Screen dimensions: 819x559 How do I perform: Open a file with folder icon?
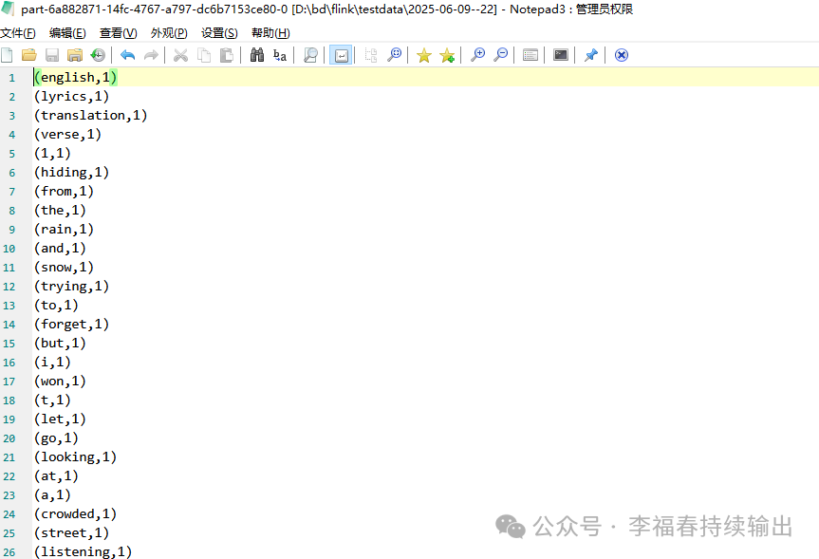pyautogui.click(x=29, y=55)
